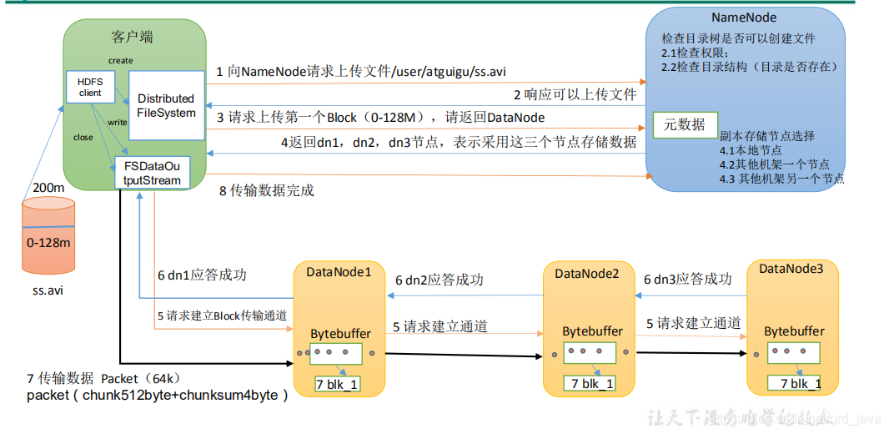Click Bytebuffer label in DataNode1
The width and height of the screenshot is (889, 434).
point(341,332)
